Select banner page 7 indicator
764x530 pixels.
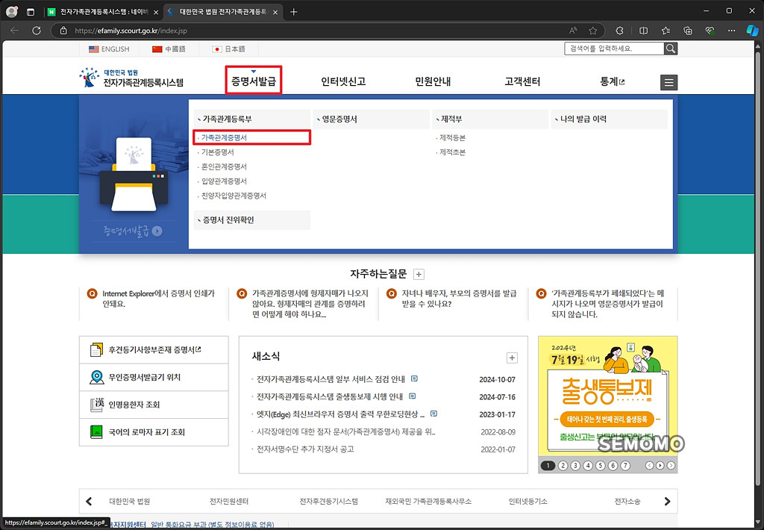point(625,466)
